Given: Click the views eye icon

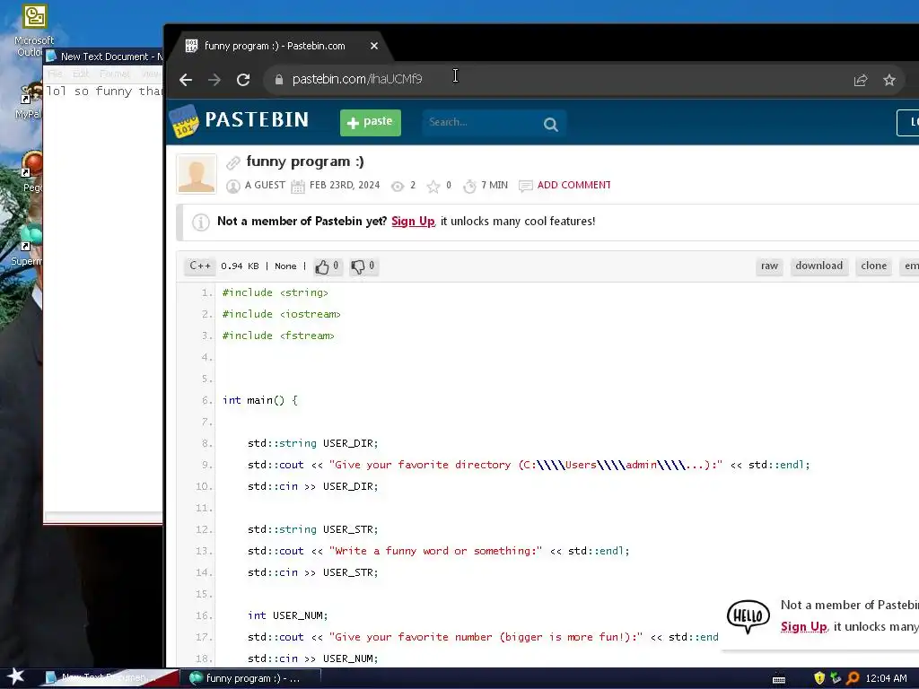Looking at the screenshot, I should coord(398,187).
